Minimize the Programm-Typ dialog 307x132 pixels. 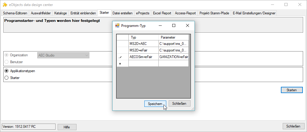tap(160, 25)
